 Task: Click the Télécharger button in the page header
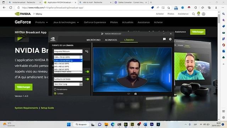click(x=198, y=32)
